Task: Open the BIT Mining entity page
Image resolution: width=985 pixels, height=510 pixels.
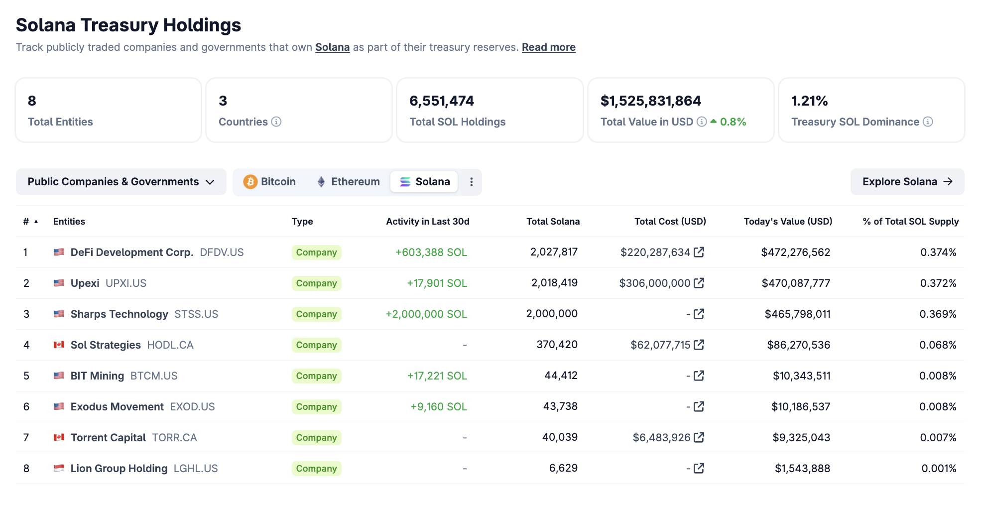Action: pyautogui.click(x=97, y=376)
